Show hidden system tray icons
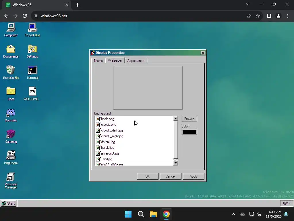294x221 pixels. 233,214
